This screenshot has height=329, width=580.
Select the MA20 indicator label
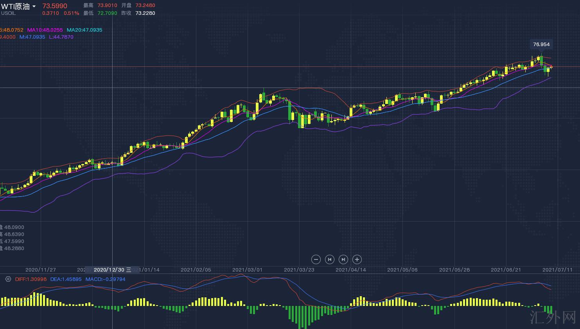pos(84,30)
